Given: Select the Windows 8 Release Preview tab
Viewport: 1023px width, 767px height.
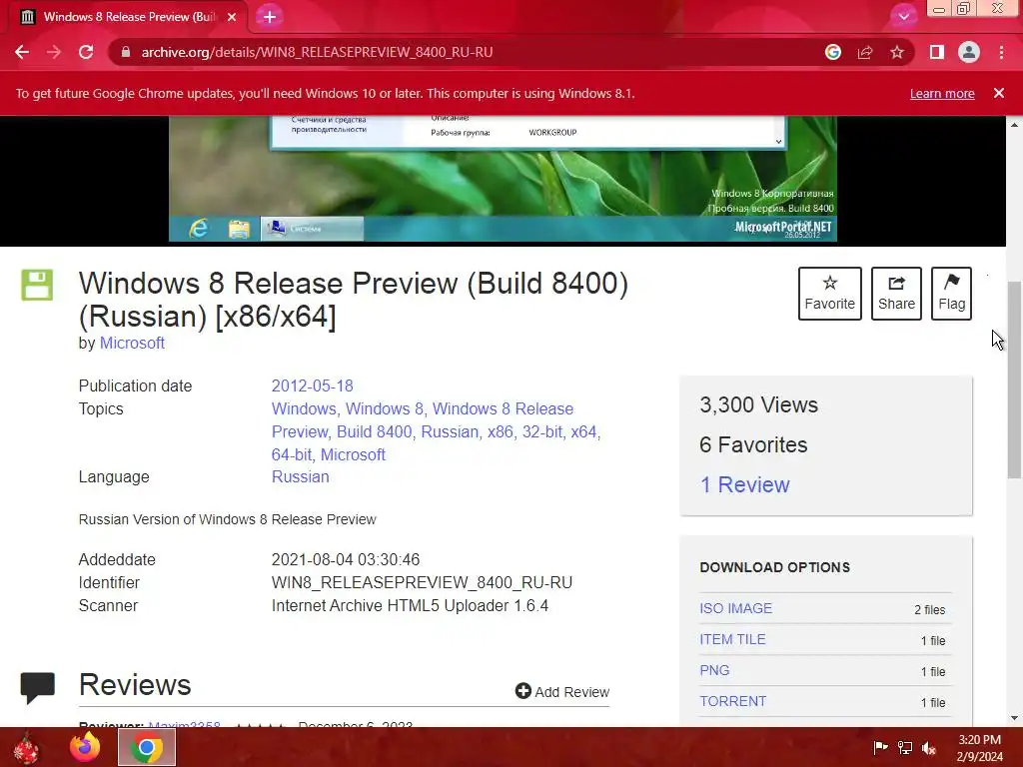Looking at the screenshot, I should point(129,17).
